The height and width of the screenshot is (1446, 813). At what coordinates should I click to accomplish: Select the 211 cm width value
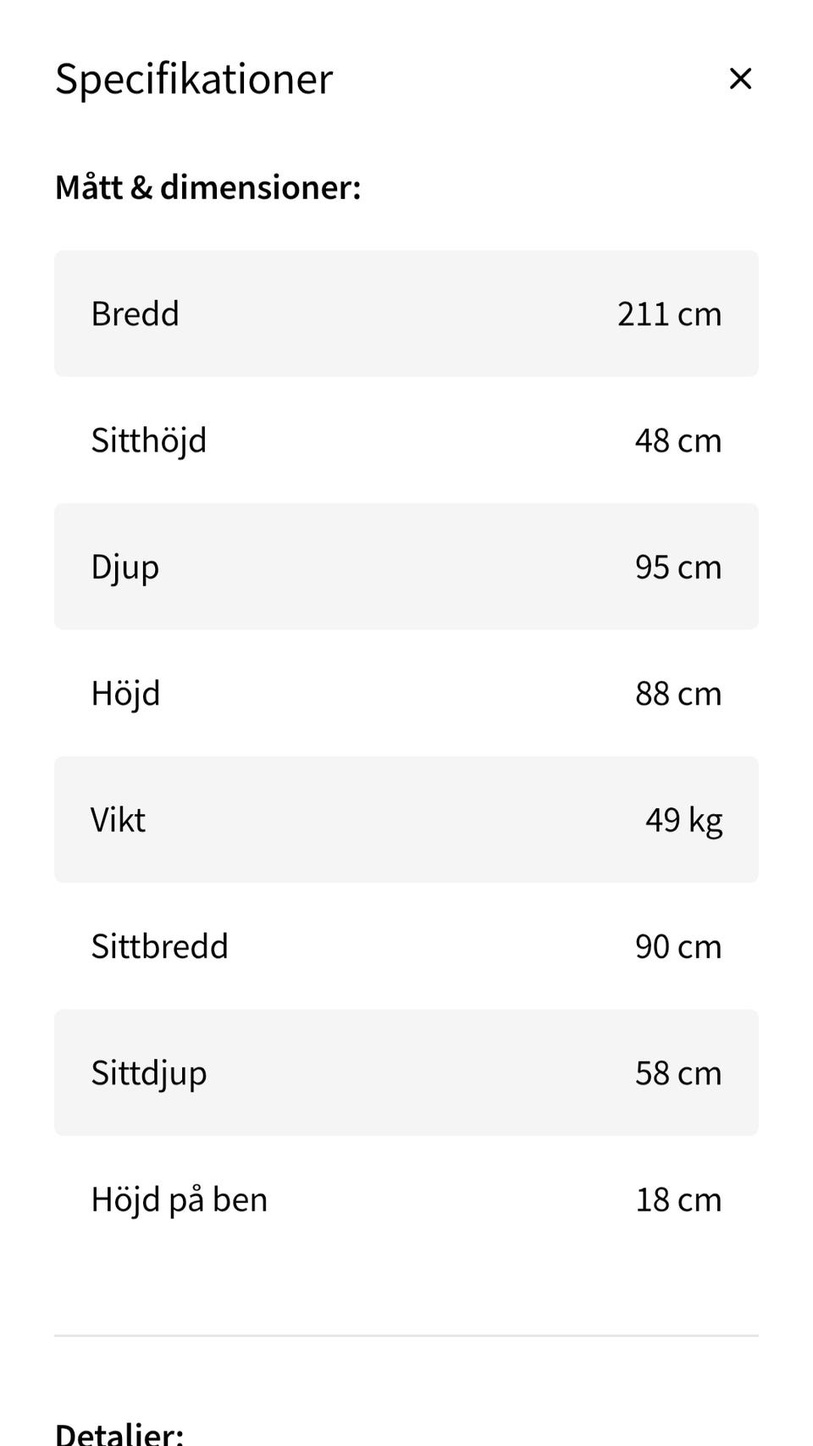(669, 313)
